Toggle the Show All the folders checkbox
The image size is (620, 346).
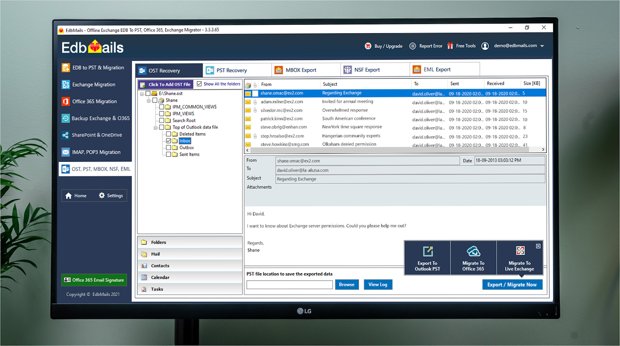199,84
